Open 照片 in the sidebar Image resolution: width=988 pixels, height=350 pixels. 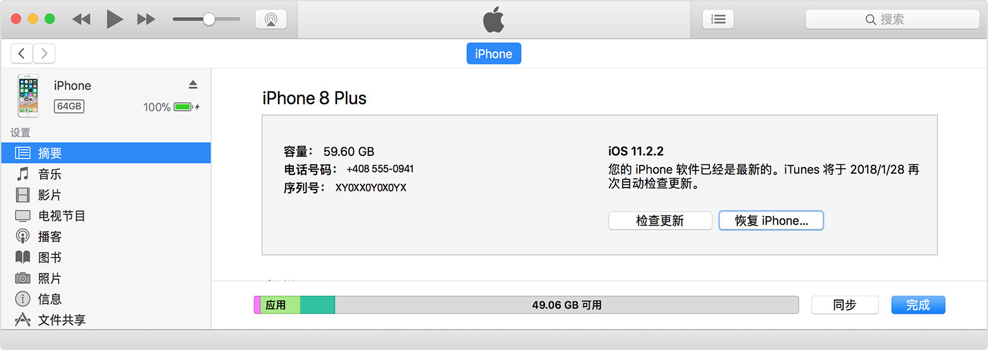(x=49, y=278)
